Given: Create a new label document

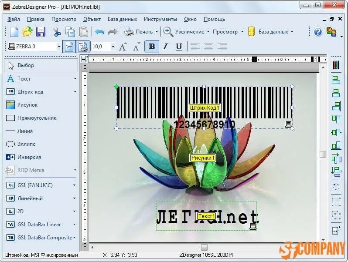Looking at the screenshot, I should 14,32.
